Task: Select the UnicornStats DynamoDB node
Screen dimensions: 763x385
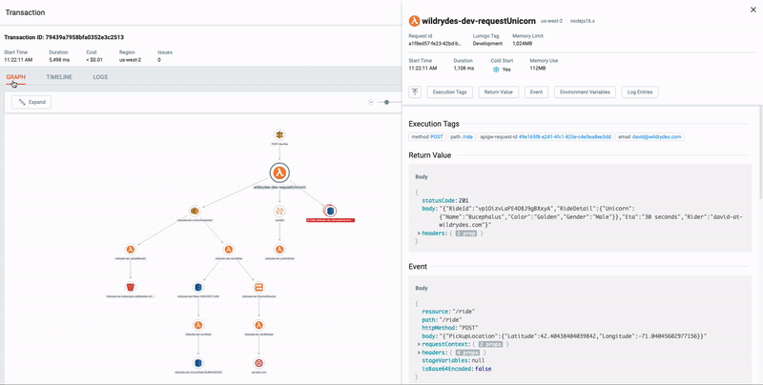Action: pos(197,363)
